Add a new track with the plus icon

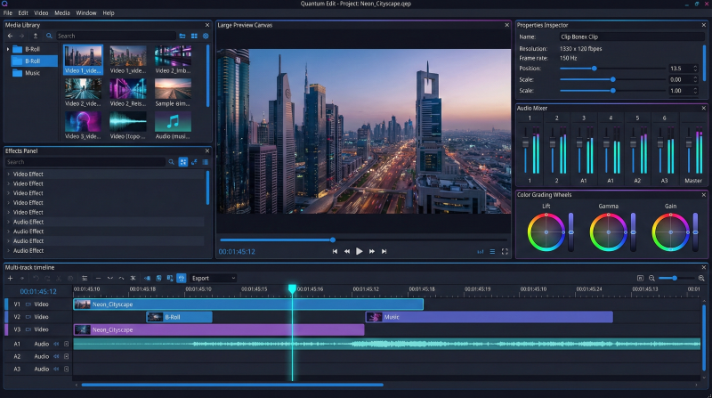click(x=10, y=278)
